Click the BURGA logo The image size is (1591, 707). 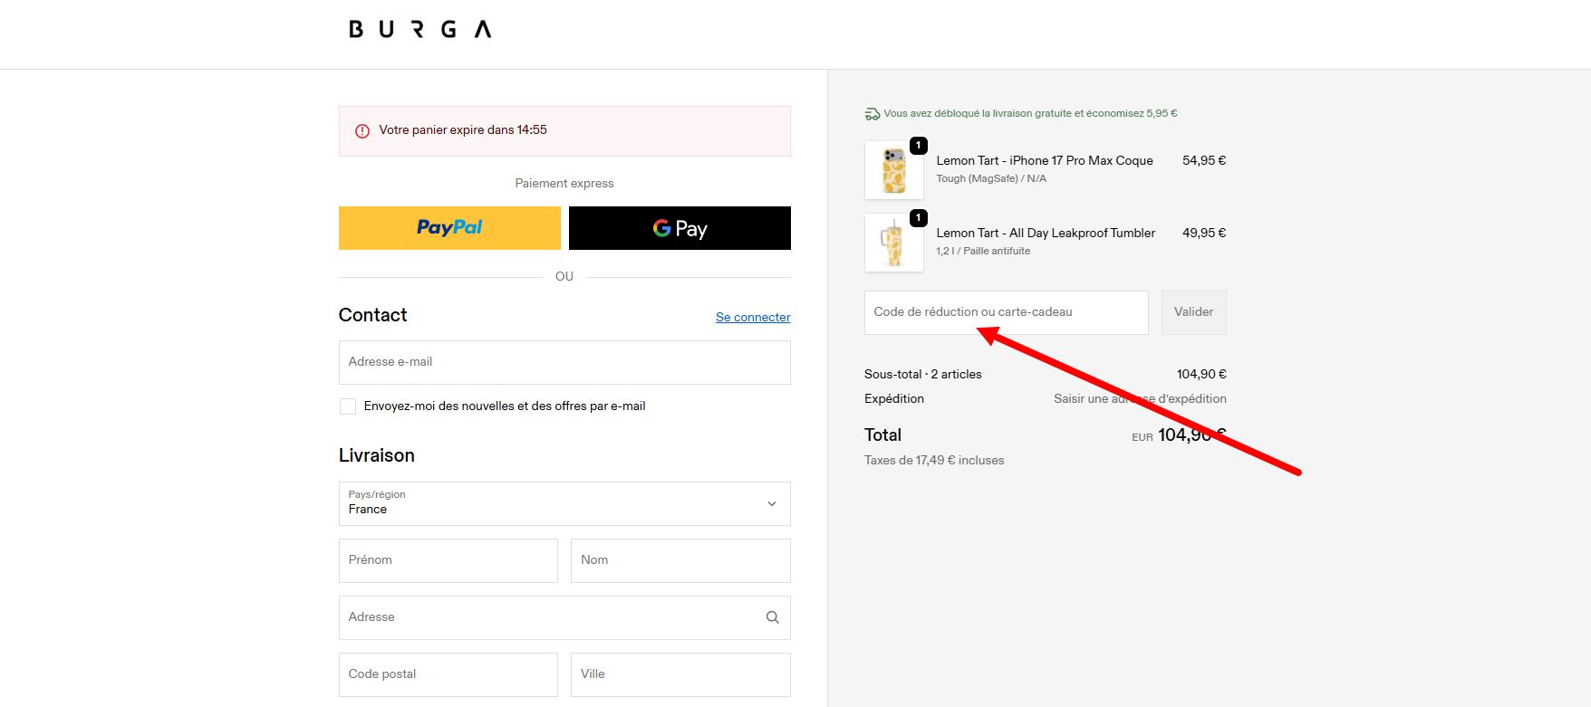419,30
